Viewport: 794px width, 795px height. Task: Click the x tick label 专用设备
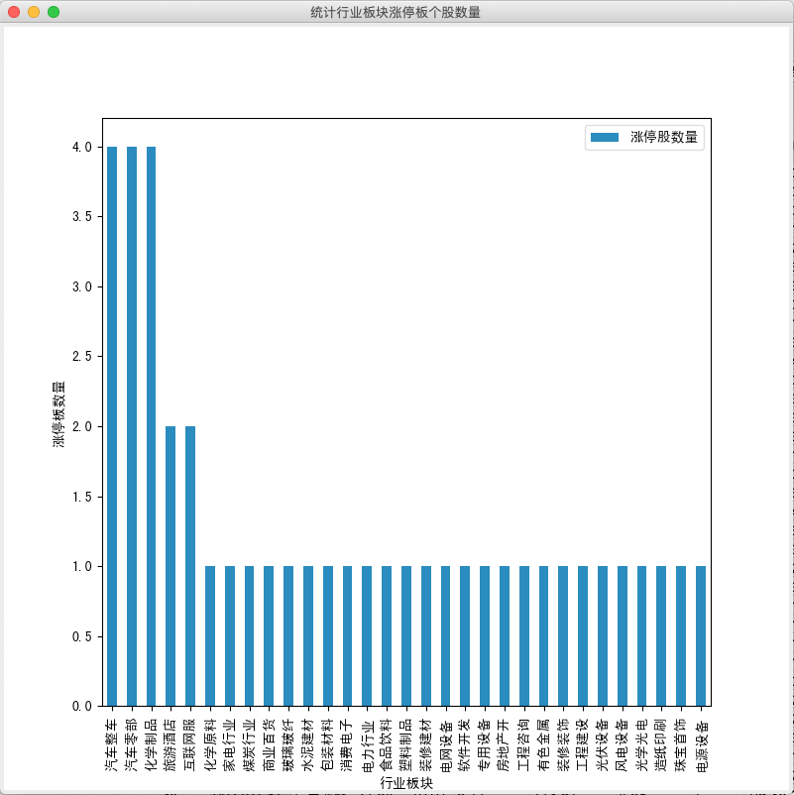click(x=485, y=744)
